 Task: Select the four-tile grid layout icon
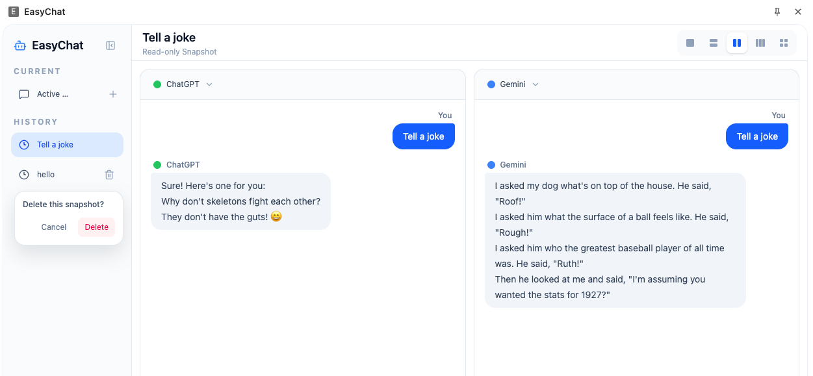click(784, 43)
